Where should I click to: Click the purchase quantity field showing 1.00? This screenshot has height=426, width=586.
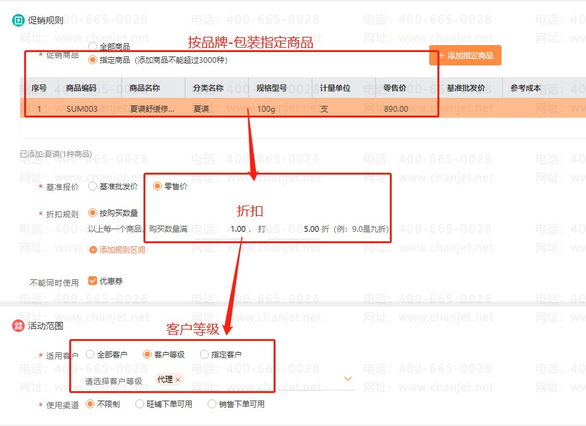point(220,229)
